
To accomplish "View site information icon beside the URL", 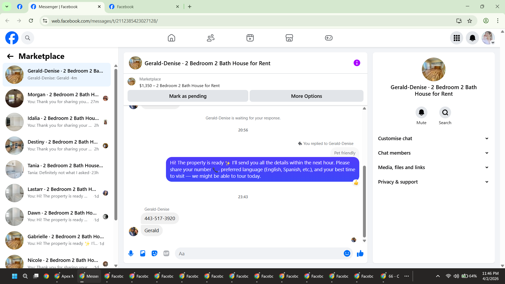I will [x=45, y=21].
